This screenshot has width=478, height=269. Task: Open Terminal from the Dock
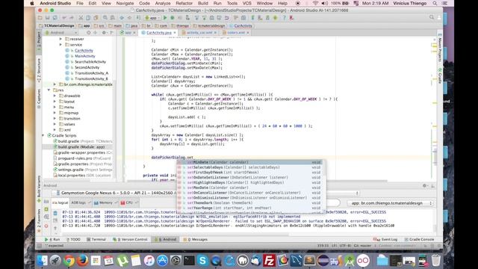[x=189, y=261]
